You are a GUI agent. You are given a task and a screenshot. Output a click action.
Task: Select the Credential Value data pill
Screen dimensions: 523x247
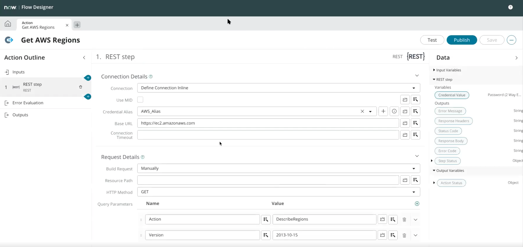tap(452, 95)
